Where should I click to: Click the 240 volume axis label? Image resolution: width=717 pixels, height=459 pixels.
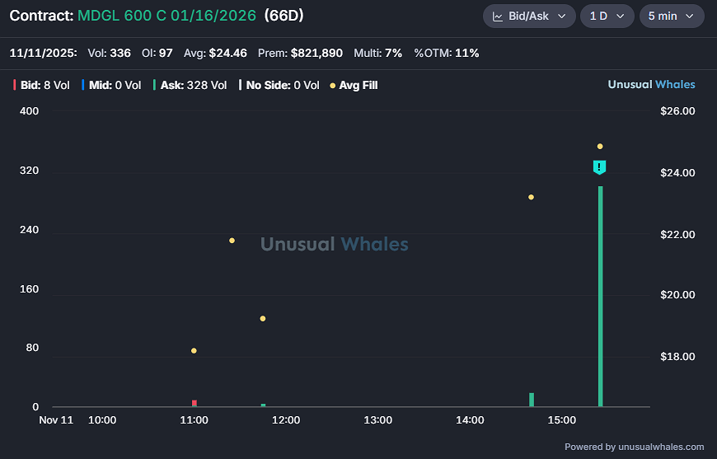tap(30, 229)
